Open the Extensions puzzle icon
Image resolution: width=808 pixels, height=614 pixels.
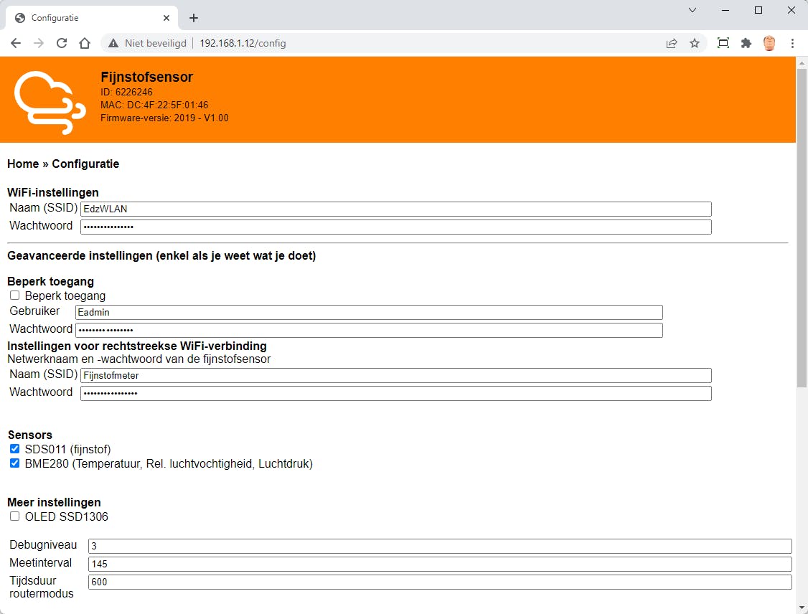pyautogui.click(x=746, y=43)
